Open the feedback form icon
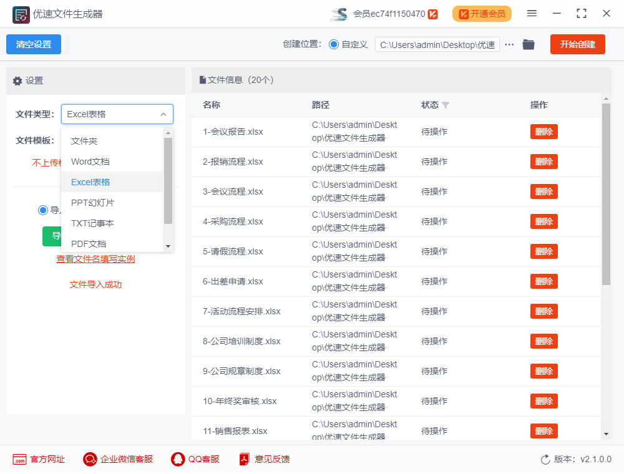Screen dimensions: 624x474 245,460
